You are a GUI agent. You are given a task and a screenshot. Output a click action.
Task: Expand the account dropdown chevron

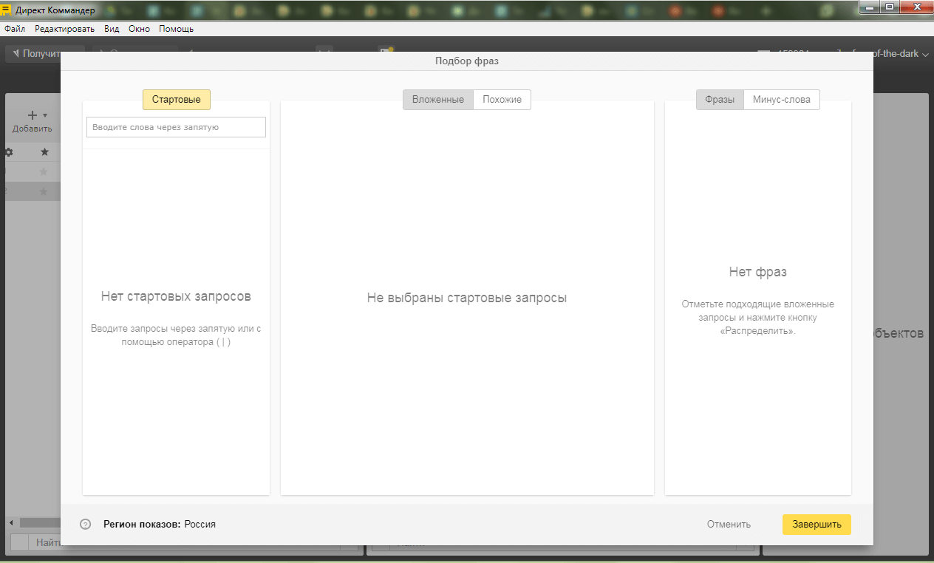[925, 54]
